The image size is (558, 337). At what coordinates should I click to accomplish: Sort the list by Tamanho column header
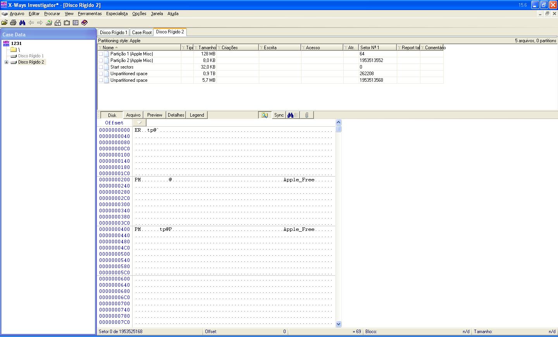(205, 48)
